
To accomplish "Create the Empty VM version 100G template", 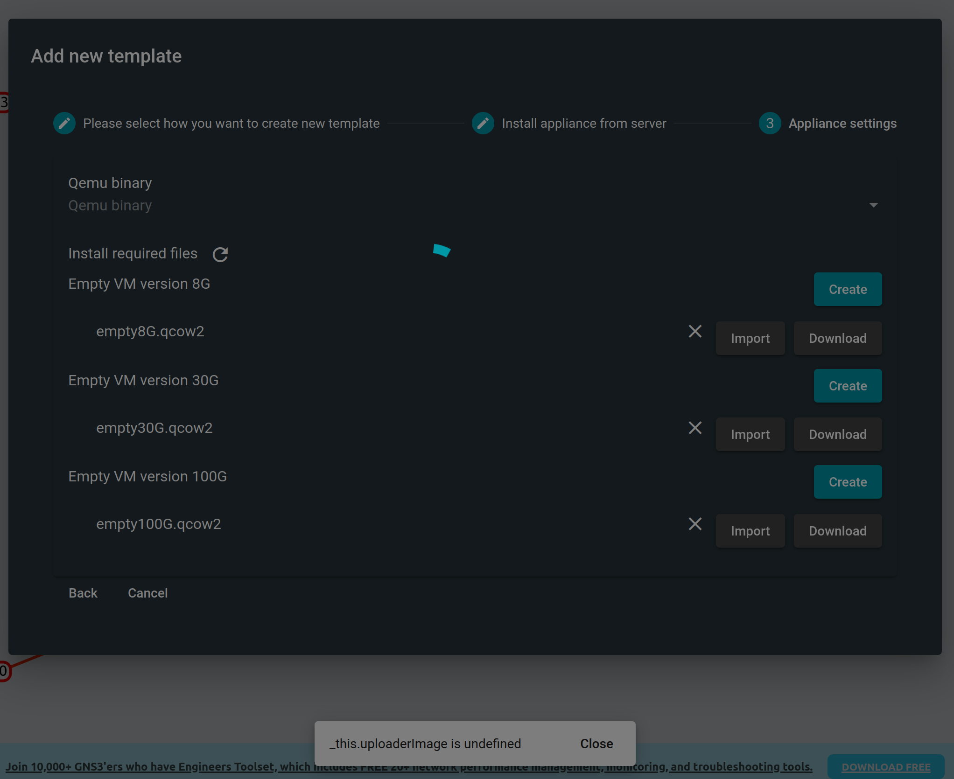I will point(848,481).
